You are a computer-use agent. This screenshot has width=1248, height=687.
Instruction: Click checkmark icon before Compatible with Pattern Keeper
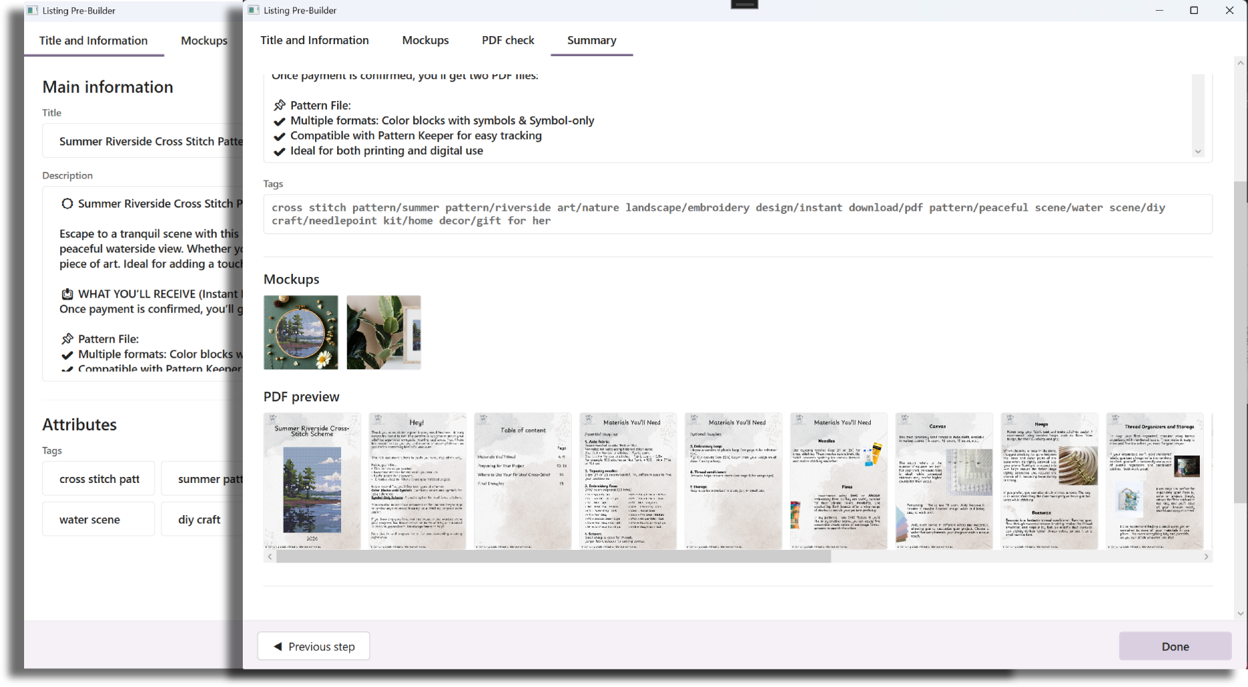tap(280, 136)
